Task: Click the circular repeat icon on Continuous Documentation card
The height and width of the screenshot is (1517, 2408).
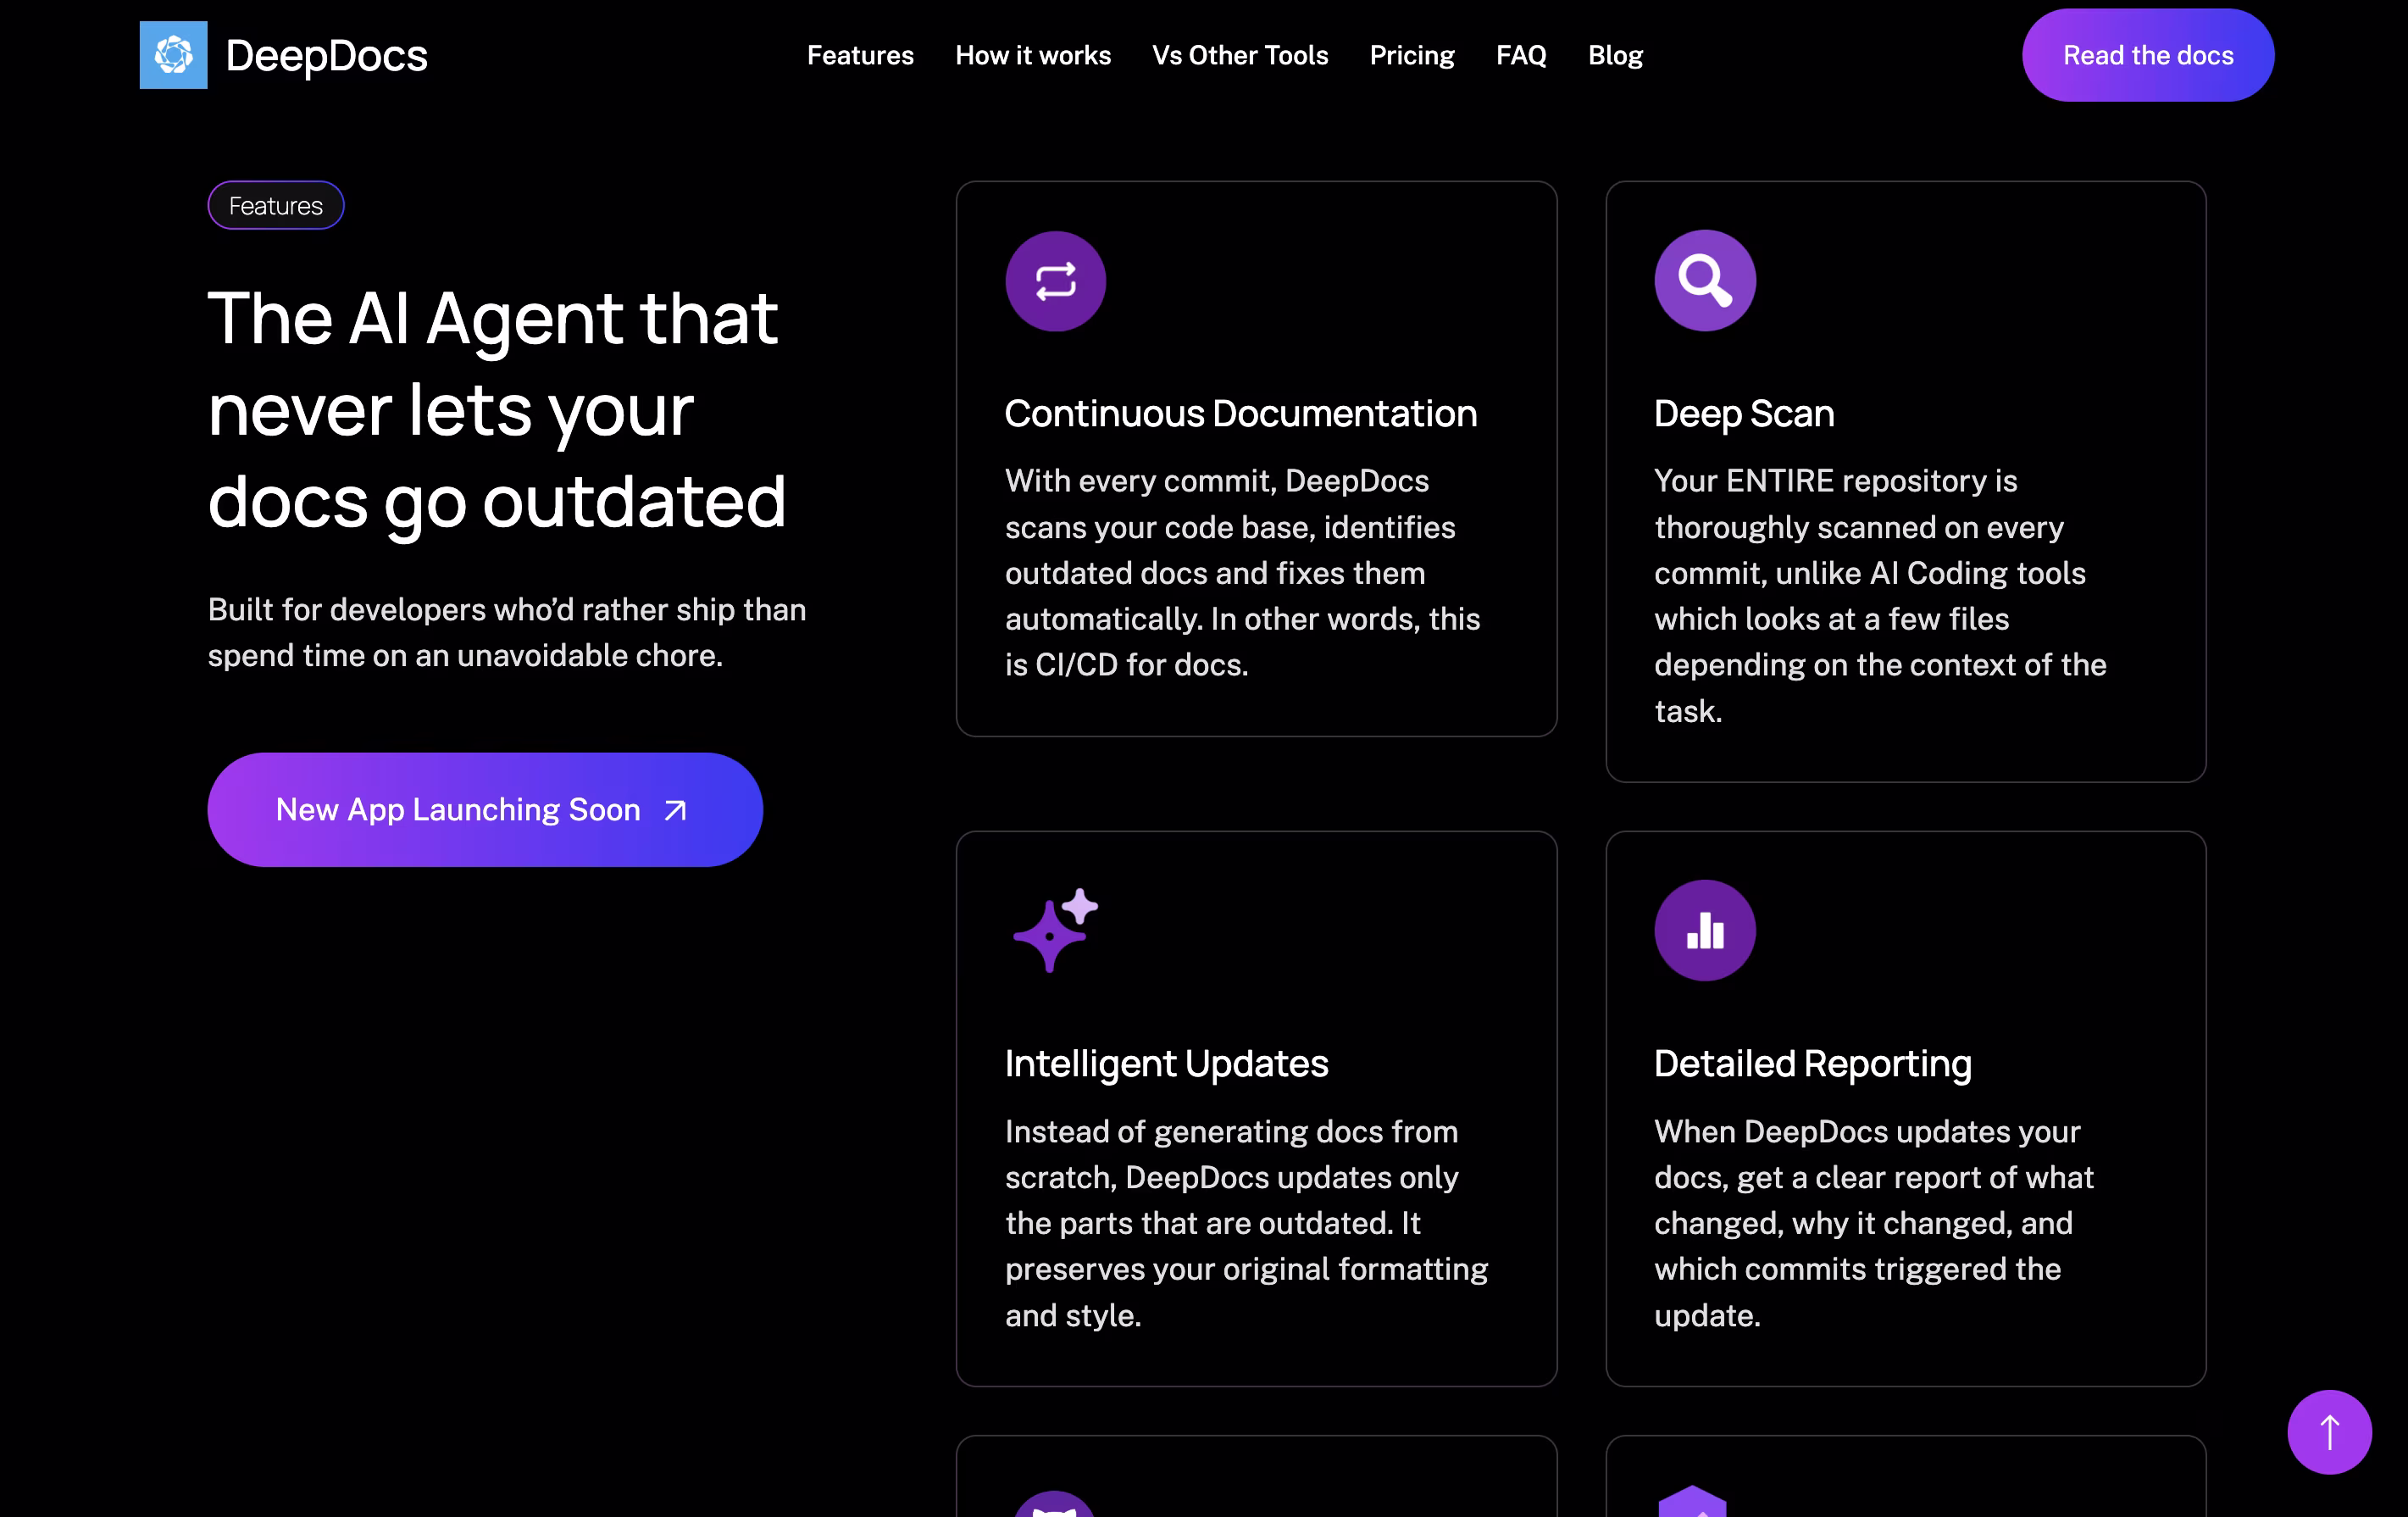Action: pyautogui.click(x=1056, y=281)
